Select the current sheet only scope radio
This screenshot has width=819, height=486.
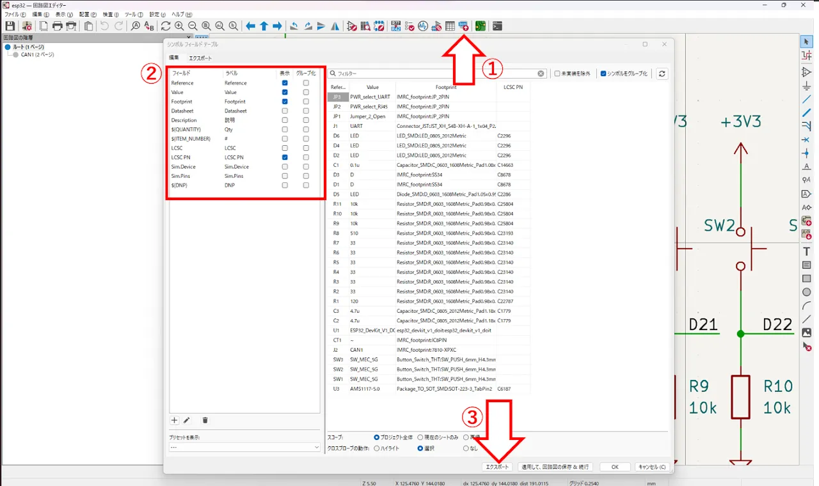[x=420, y=437]
